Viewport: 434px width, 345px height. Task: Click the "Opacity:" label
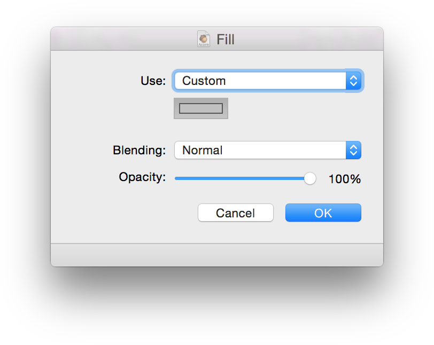pos(142,177)
